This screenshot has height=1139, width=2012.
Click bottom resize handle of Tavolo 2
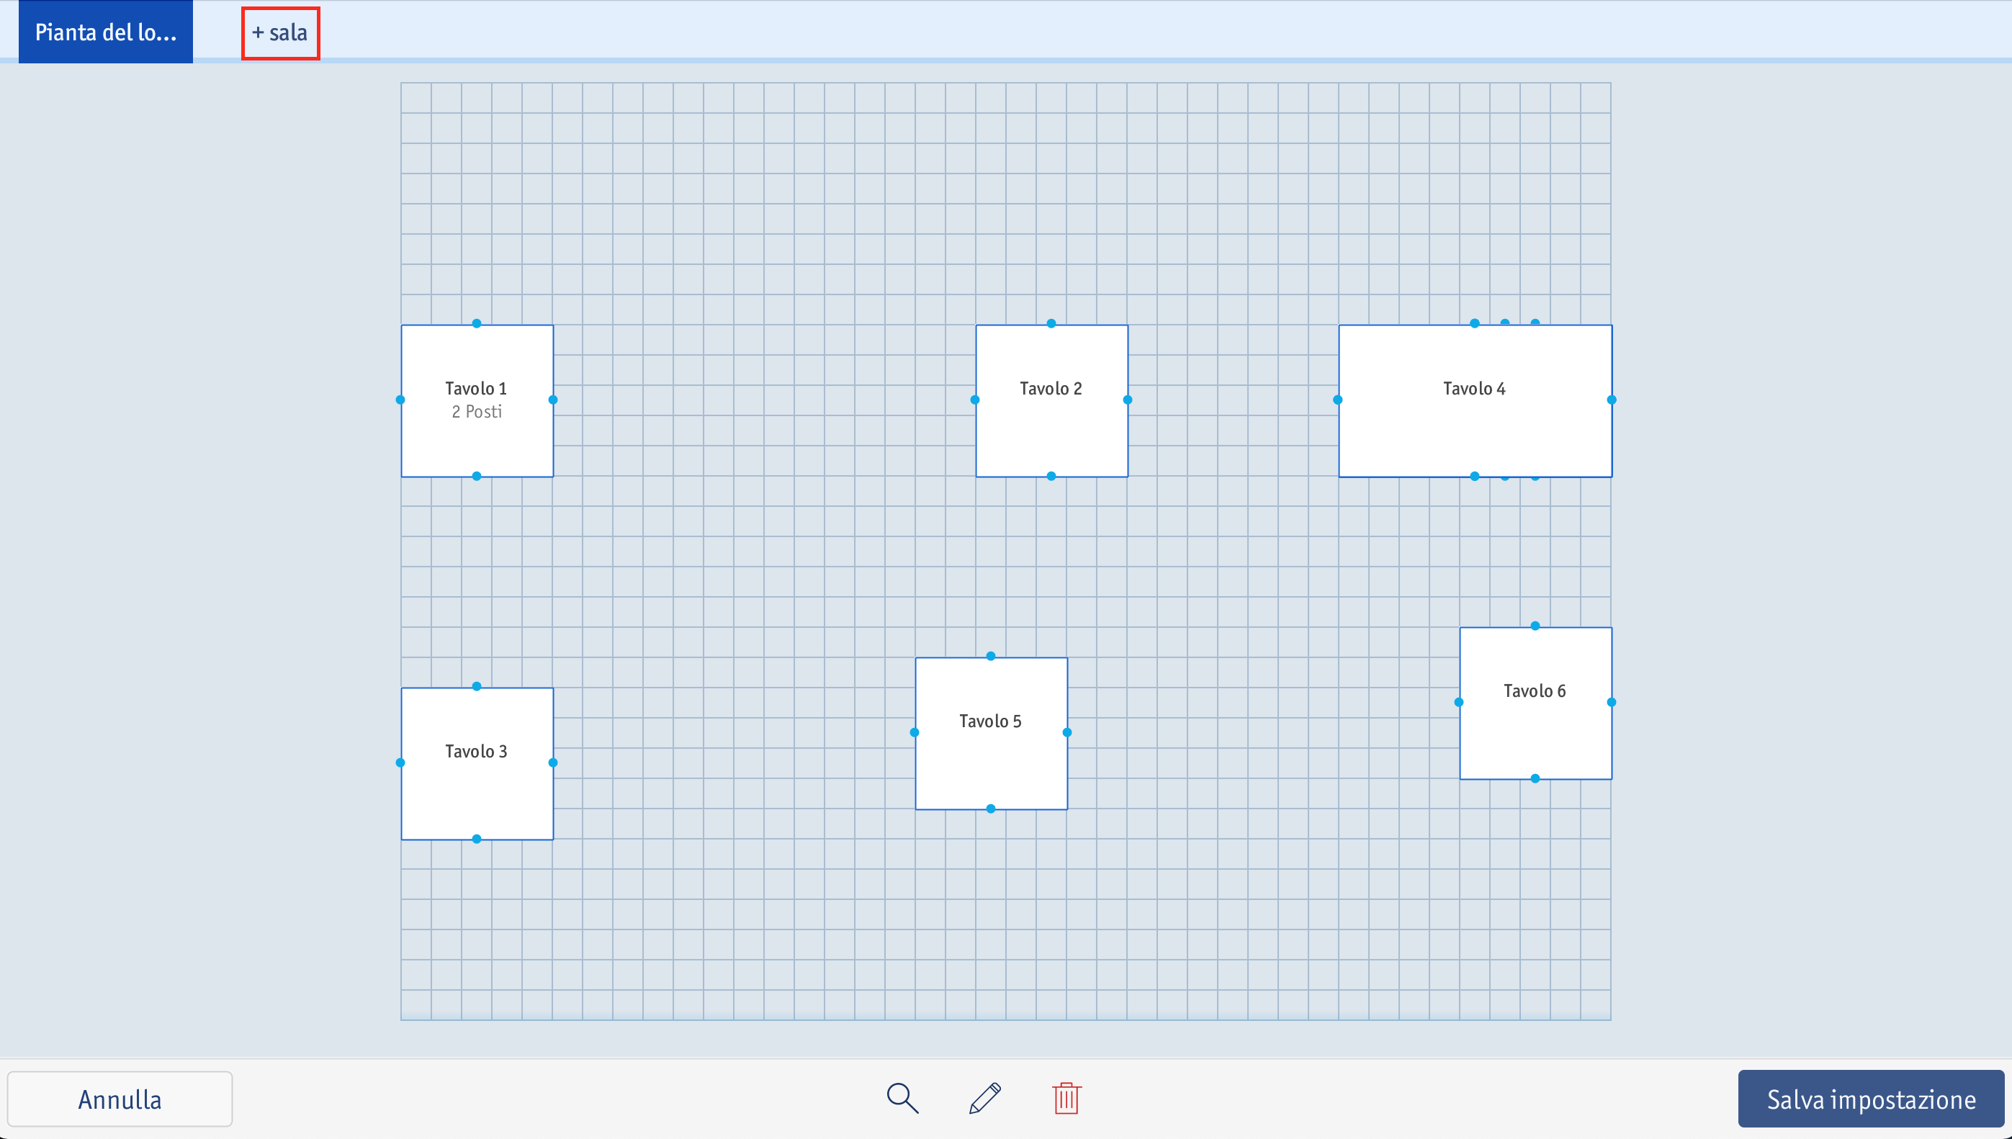point(1051,476)
